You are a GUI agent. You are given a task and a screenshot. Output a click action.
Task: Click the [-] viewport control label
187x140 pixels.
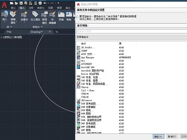pos(2,37)
